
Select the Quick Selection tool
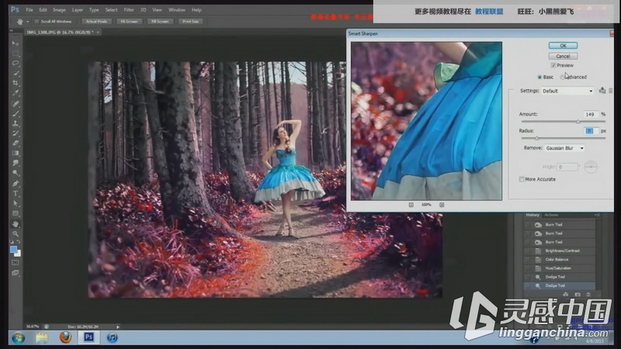[x=16, y=73]
